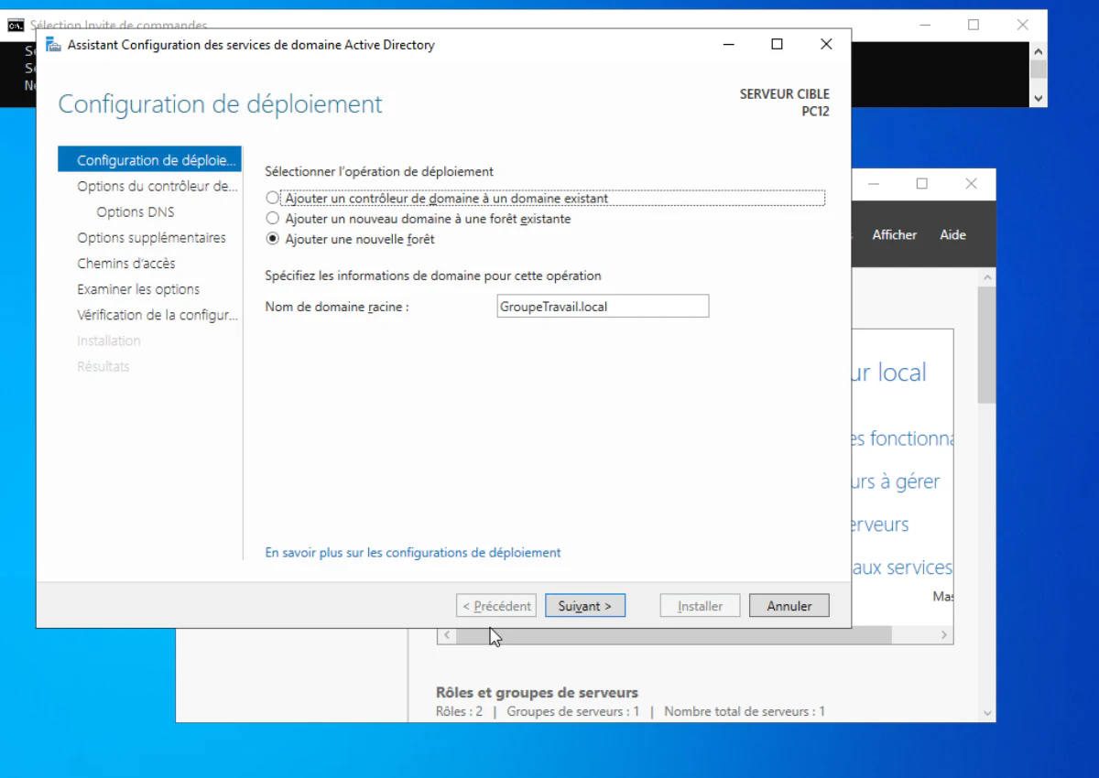Click command prompt title bar icon
The height and width of the screenshot is (778, 1099).
(x=15, y=26)
